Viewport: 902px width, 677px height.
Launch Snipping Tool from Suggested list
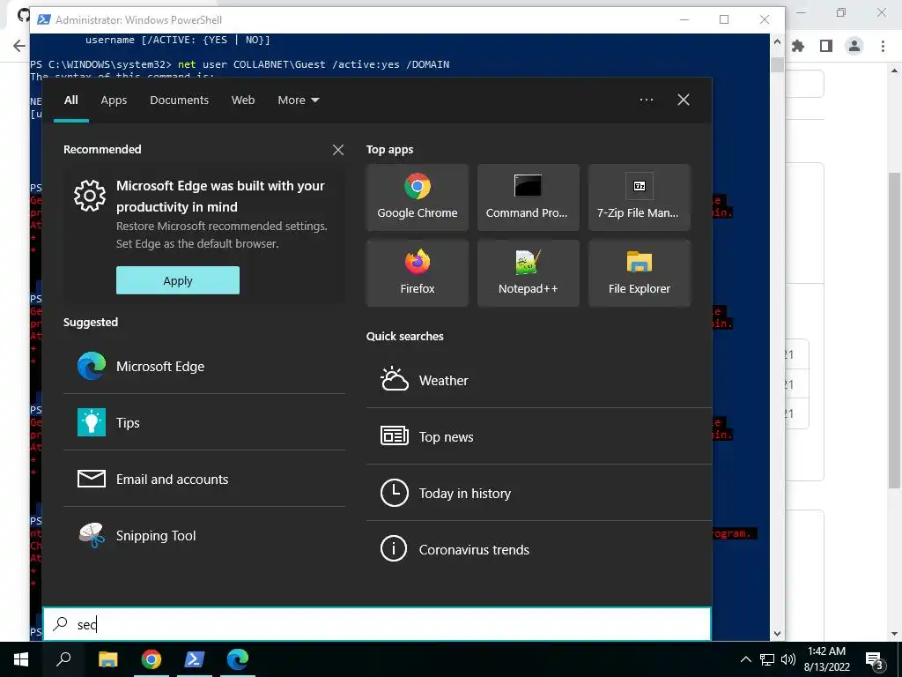[204, 535]
